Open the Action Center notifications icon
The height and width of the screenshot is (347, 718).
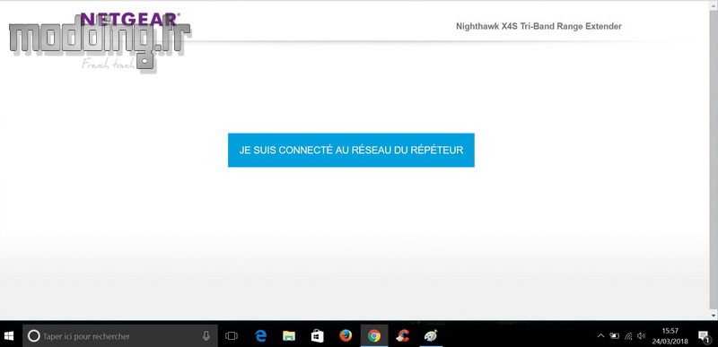(x=704, y=336)
